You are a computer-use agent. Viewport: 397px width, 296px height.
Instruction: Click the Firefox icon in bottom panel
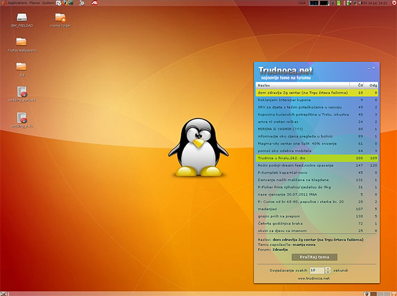tap(367, 294)
